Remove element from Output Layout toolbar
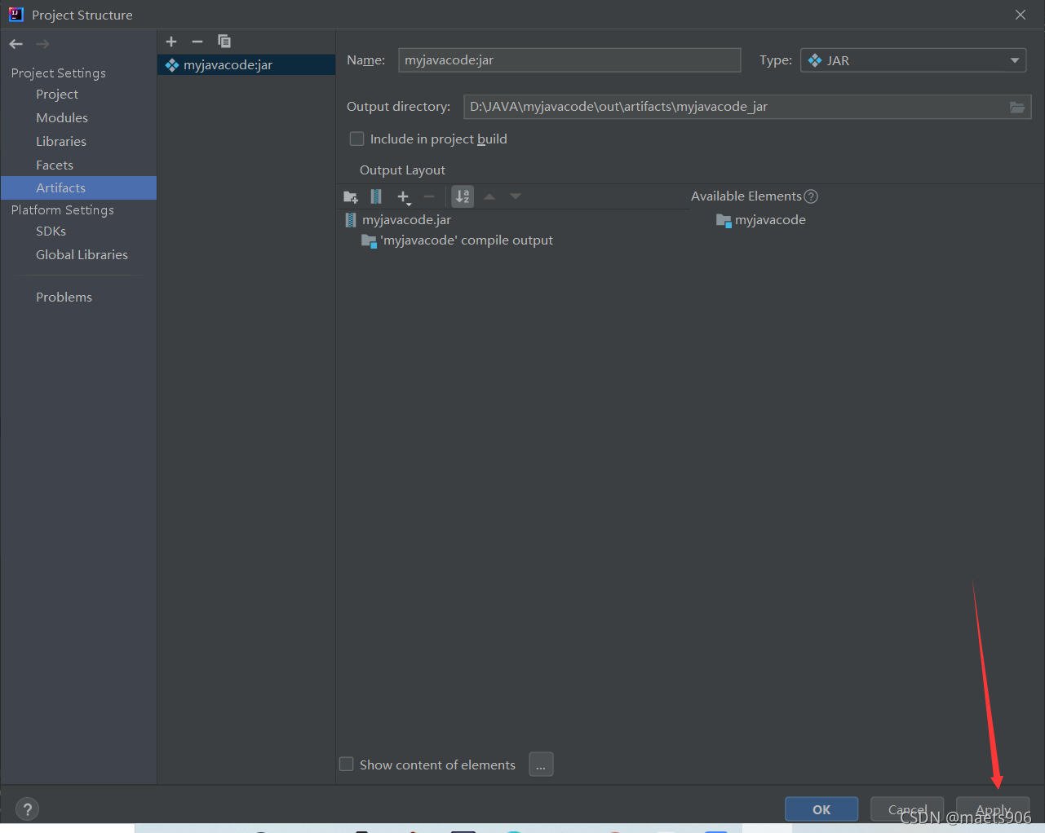Viewport: 1045px width, 833px height. click(x=429, y=196)
